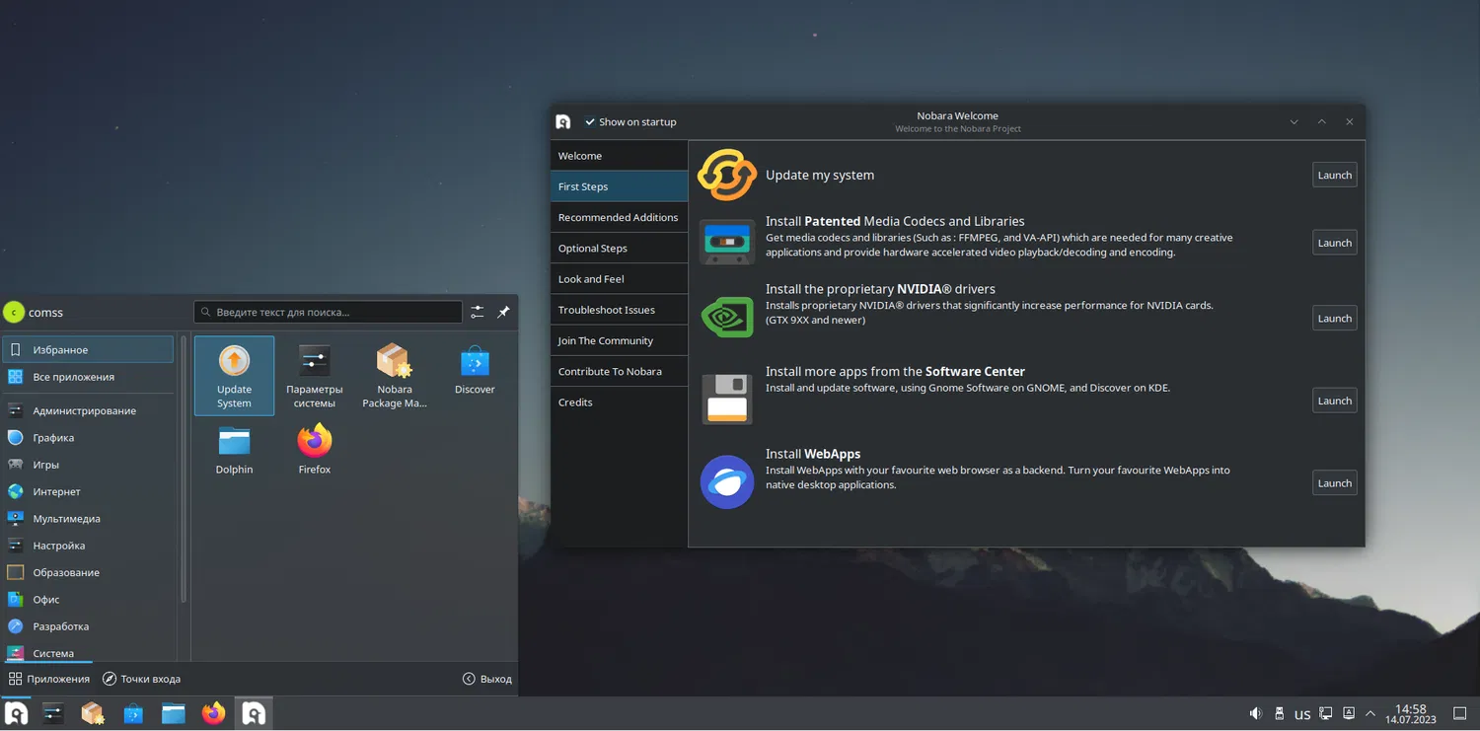Screen dimensions: 1480x731
Task: Launch Update System from the favorites grid
Action: 234,376
